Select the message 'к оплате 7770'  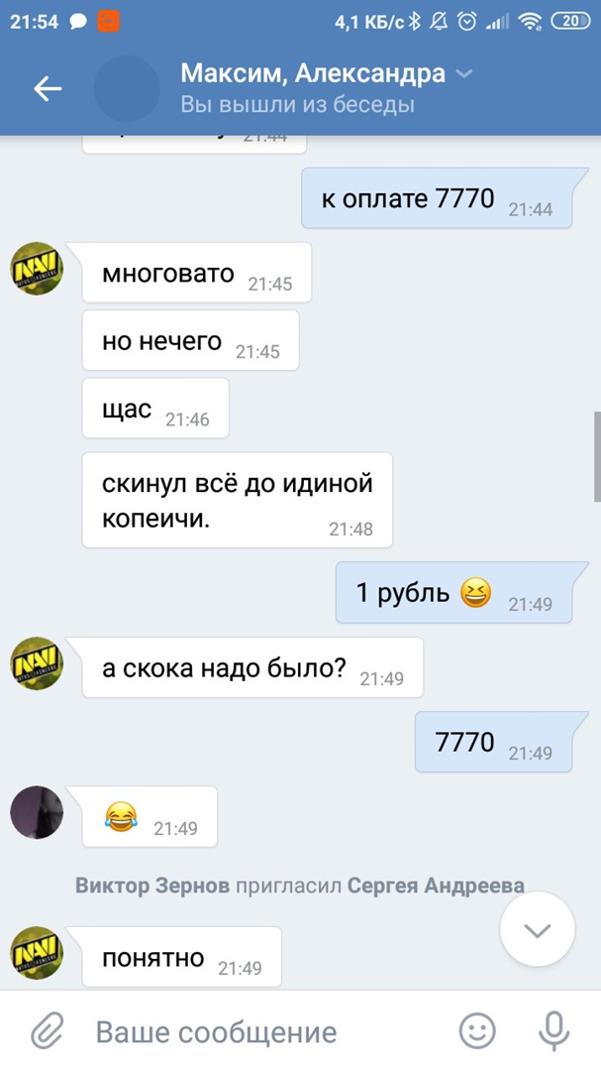click(437, 198)
